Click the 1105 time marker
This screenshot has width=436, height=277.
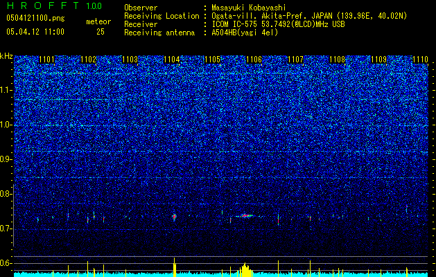point(213,60)
